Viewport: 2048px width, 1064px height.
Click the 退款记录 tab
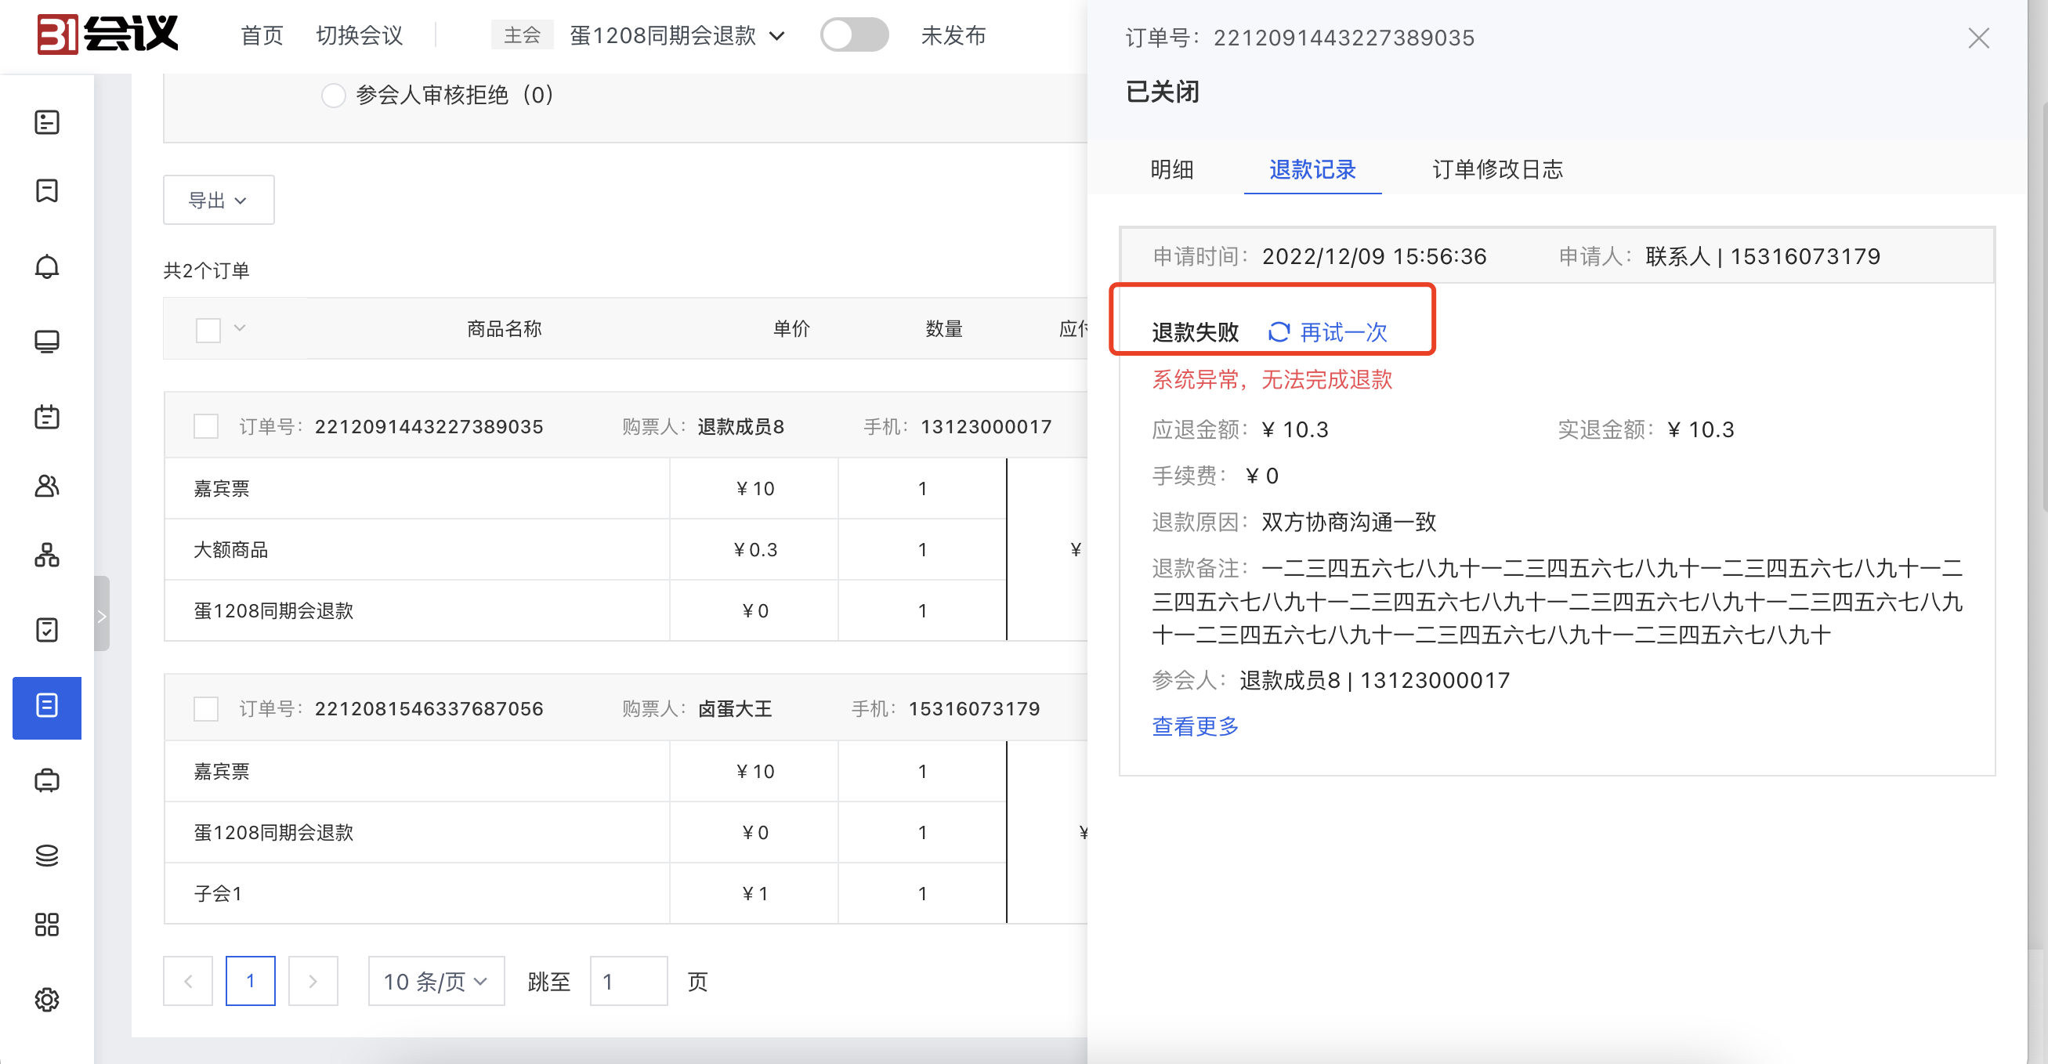pyautogui.click(x=1308, y=169)
